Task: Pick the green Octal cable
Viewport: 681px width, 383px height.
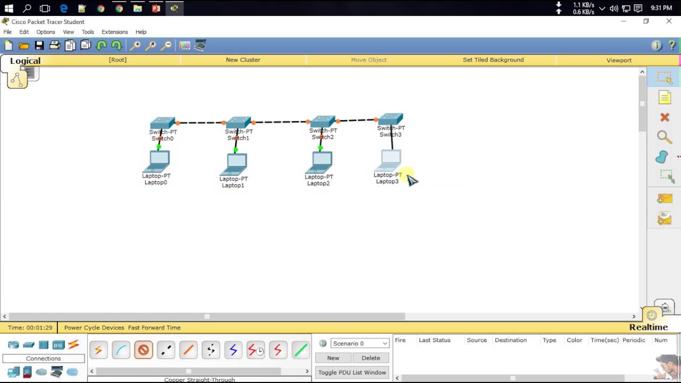Action: coord(301,350)
